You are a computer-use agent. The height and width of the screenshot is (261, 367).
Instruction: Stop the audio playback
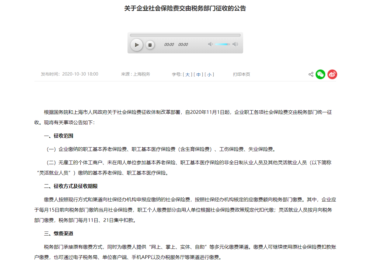pyautogui.click(x=150, y=45)
